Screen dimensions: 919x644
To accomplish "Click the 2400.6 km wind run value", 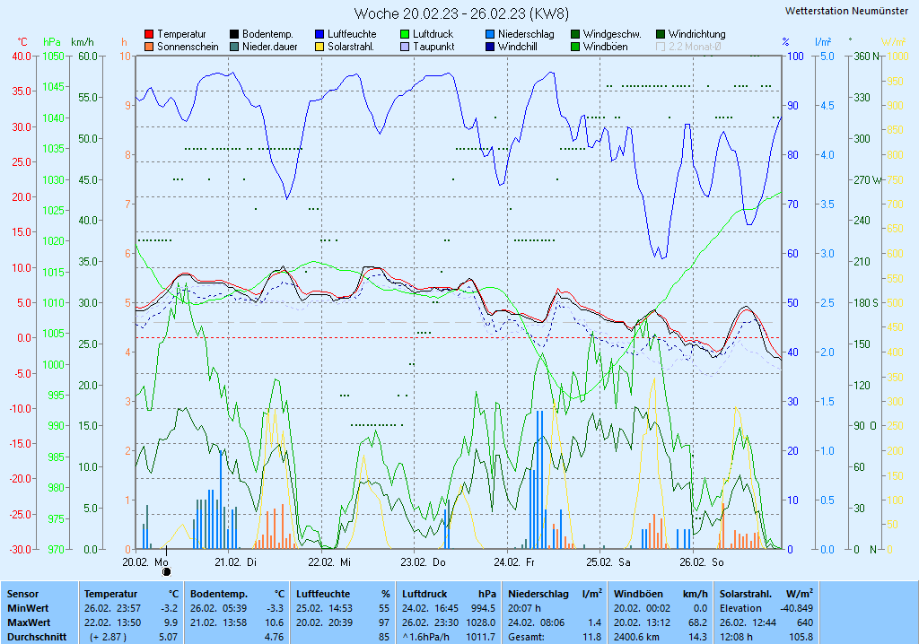I will click(636, 637).
